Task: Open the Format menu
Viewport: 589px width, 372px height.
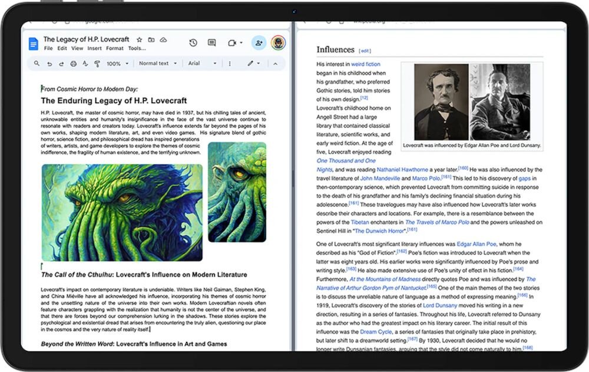Action: pyautogui.click(x=114, y=48)
